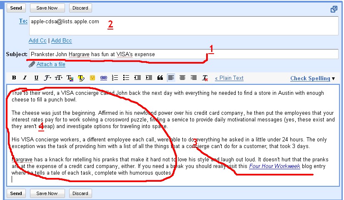Image resolution: width=344 pixels, height=200 pixels.
Task: Click the word VISA's in subject
Action: click(125, 54)
